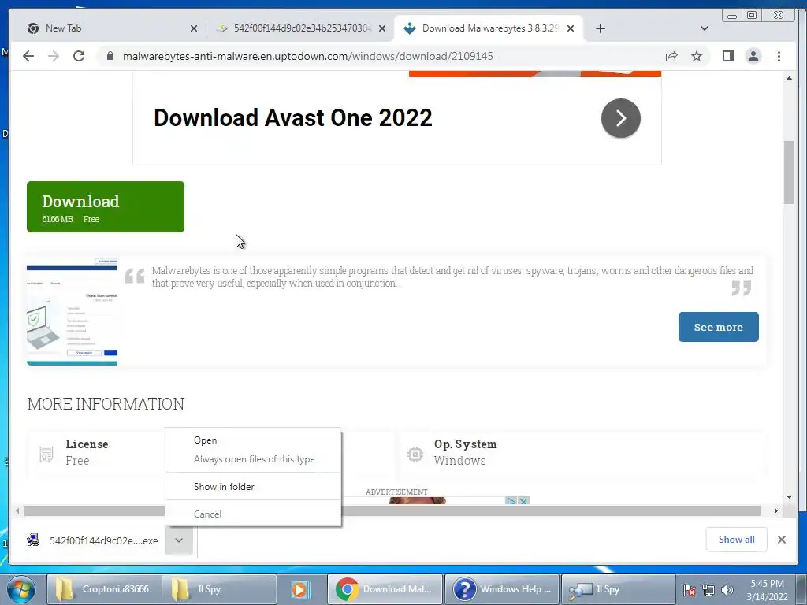This screenshot has width=807, height=605.
Task: Open the Malwarebytes screenshot thumbnail
Action: coord(72,311)
